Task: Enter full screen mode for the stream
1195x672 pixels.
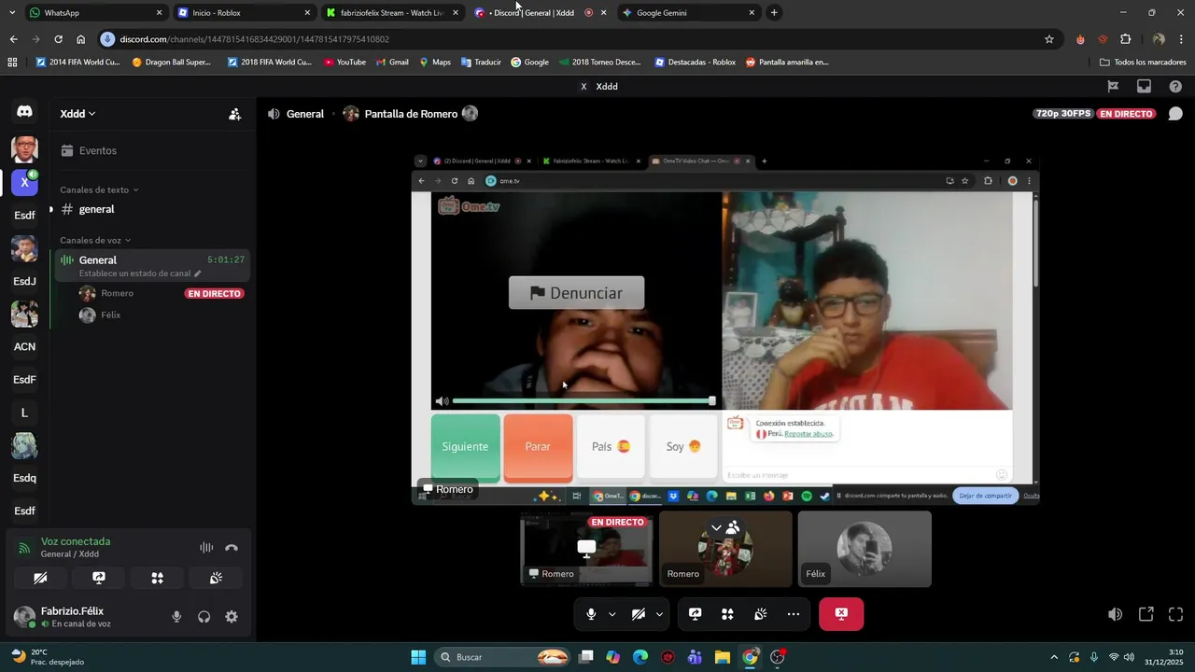Action: point(1175,614)
